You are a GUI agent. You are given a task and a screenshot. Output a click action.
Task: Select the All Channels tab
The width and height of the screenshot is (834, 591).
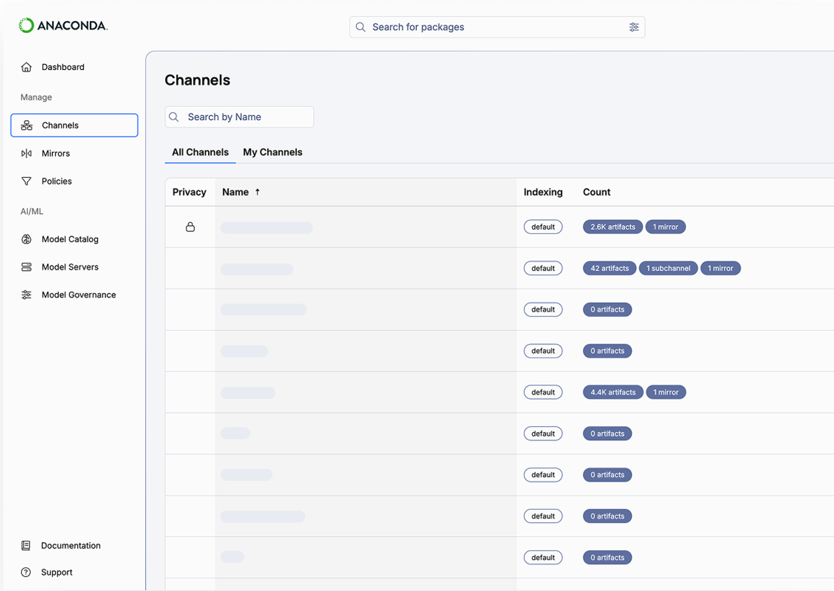point(200,152)
